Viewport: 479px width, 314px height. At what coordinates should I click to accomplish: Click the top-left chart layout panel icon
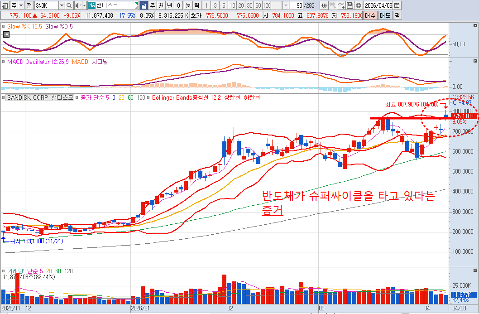[5, 5]
